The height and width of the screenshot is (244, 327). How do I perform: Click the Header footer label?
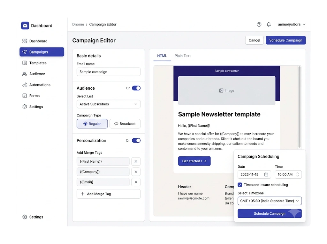(185, 187)
